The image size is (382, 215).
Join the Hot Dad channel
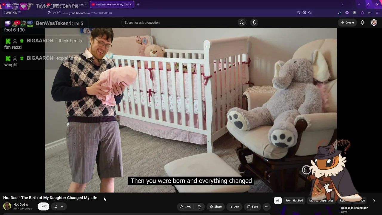(44, 206)
